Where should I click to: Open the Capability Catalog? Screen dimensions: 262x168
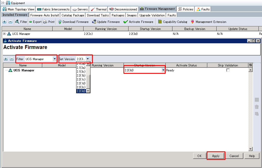click(x=173, y=22)
